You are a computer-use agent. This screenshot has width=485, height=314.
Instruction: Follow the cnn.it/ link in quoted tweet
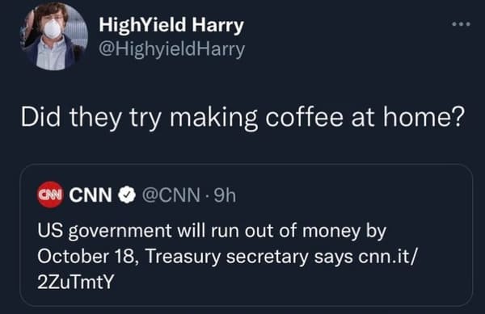coord(388,257)
